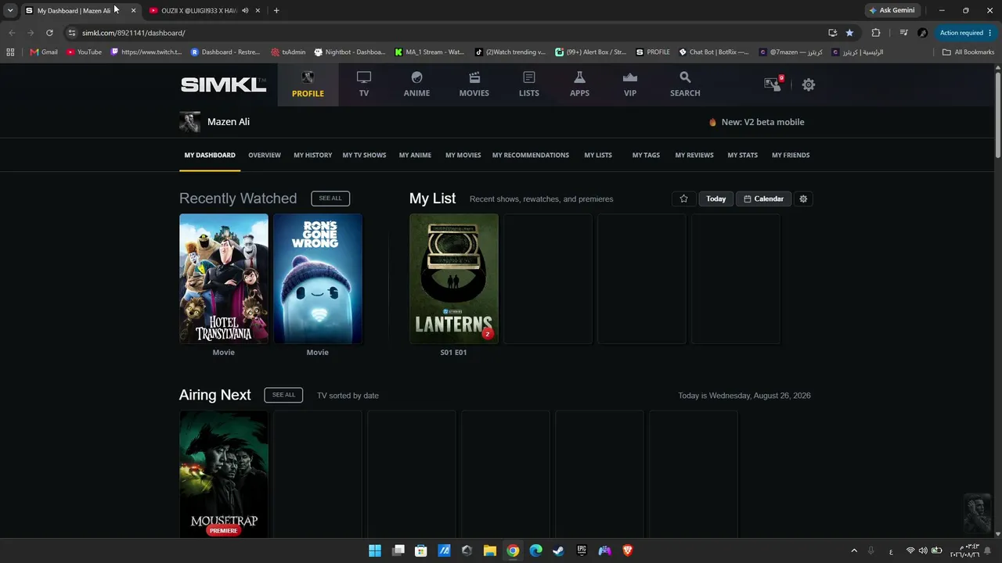Mute the OUZII YouTube tab audio icon
Image resolution: width=1002 pixels, height=563 pixels.
(x=245, y=11)
